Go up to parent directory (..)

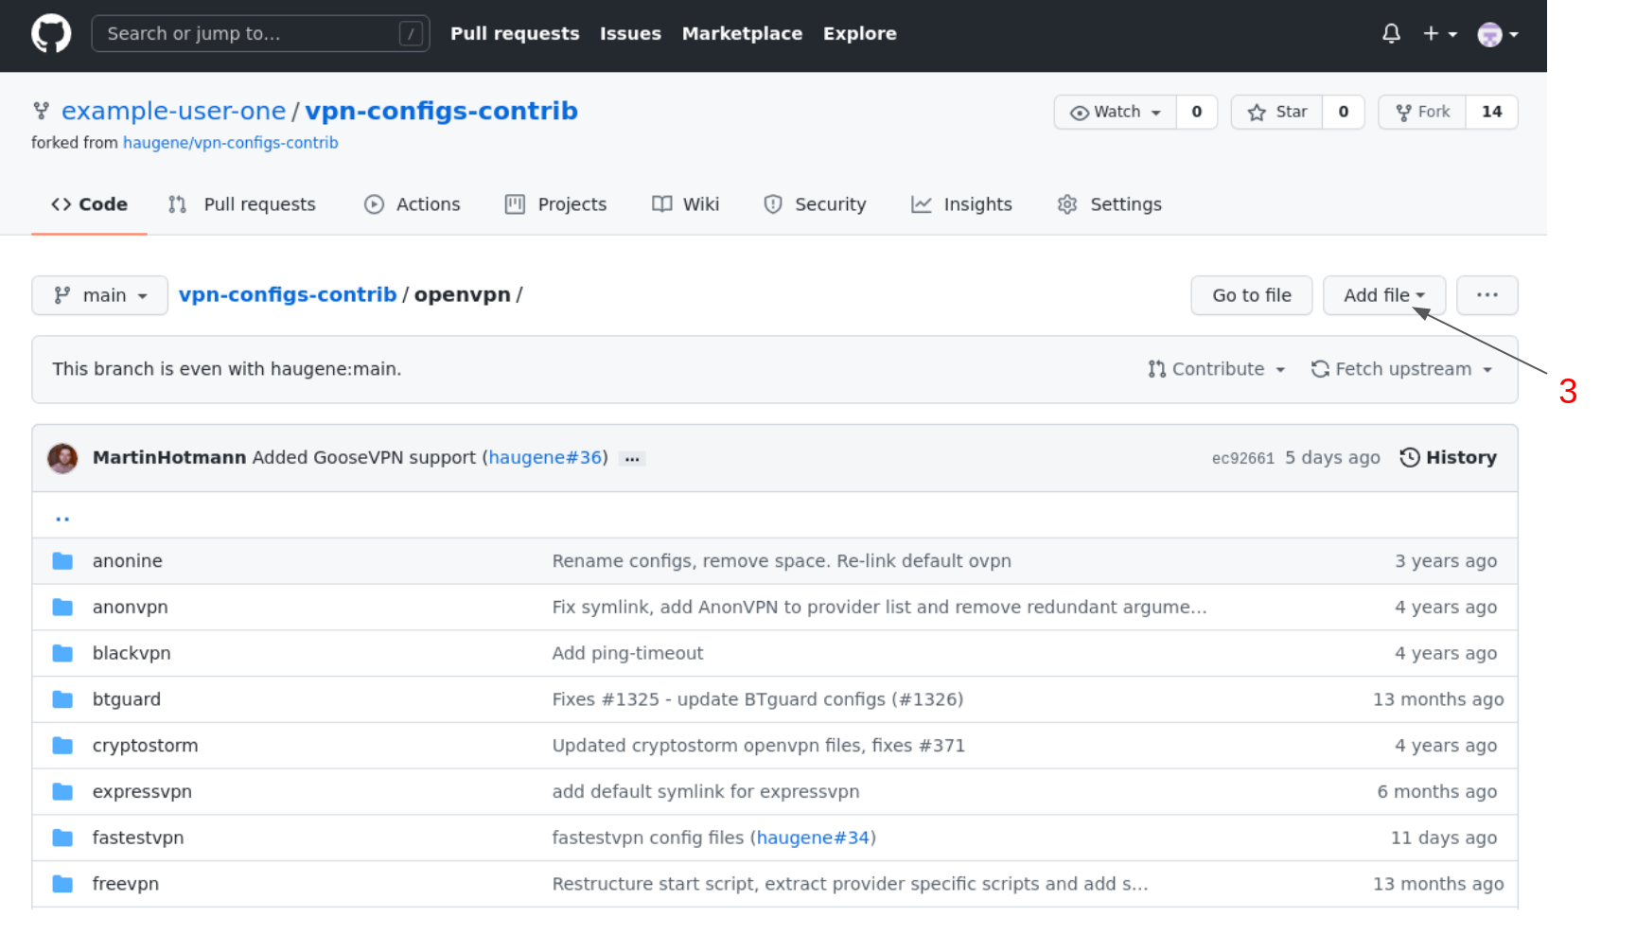[x=62, y=517]
